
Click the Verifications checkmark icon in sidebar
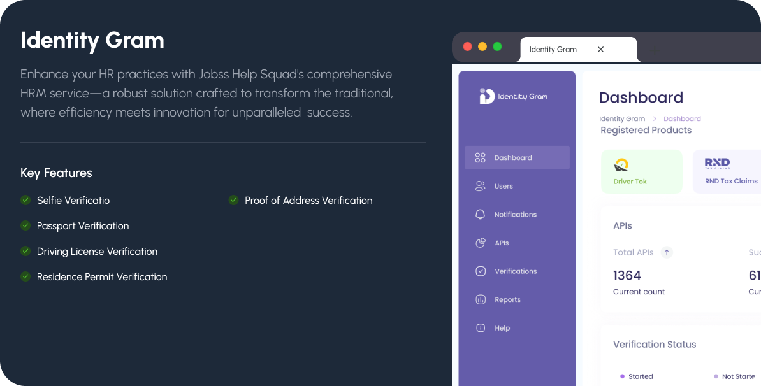click(x=481, y=271)
